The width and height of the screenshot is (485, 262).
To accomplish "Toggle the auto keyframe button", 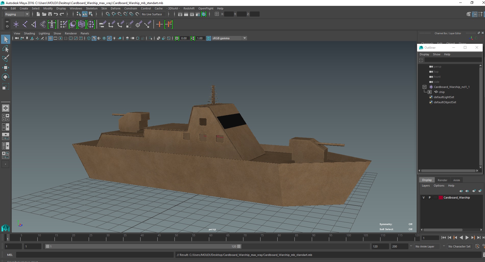I will [x=477, y=246].
